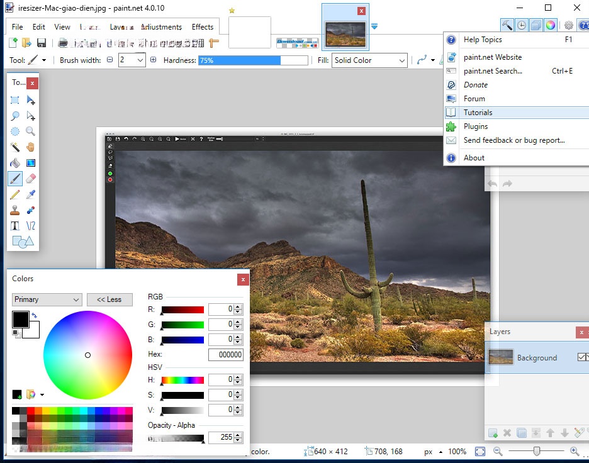Image resolution: width=589 pixels, height=463 pixels.
Task: Select the Lasso Select tool
Action: pos(15,116)
